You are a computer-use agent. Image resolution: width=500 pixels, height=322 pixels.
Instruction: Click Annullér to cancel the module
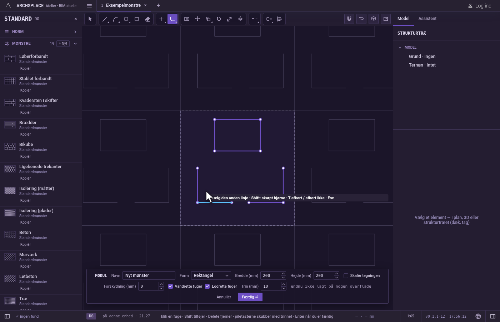[x=224, y=297]
